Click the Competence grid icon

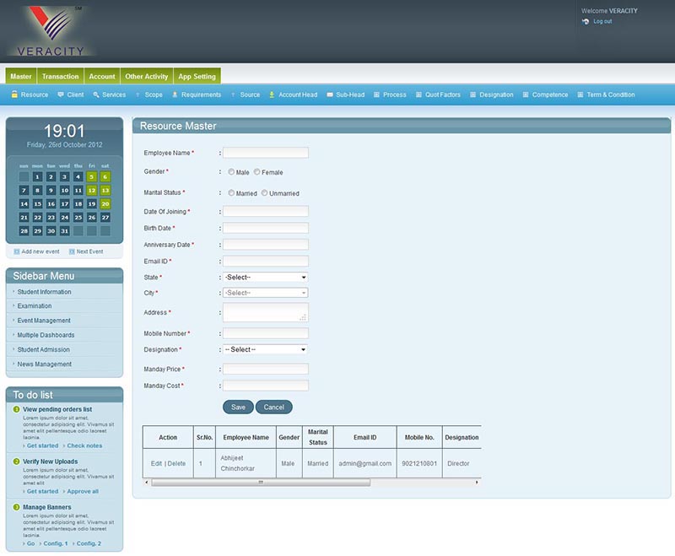click(x=525, y=94)
